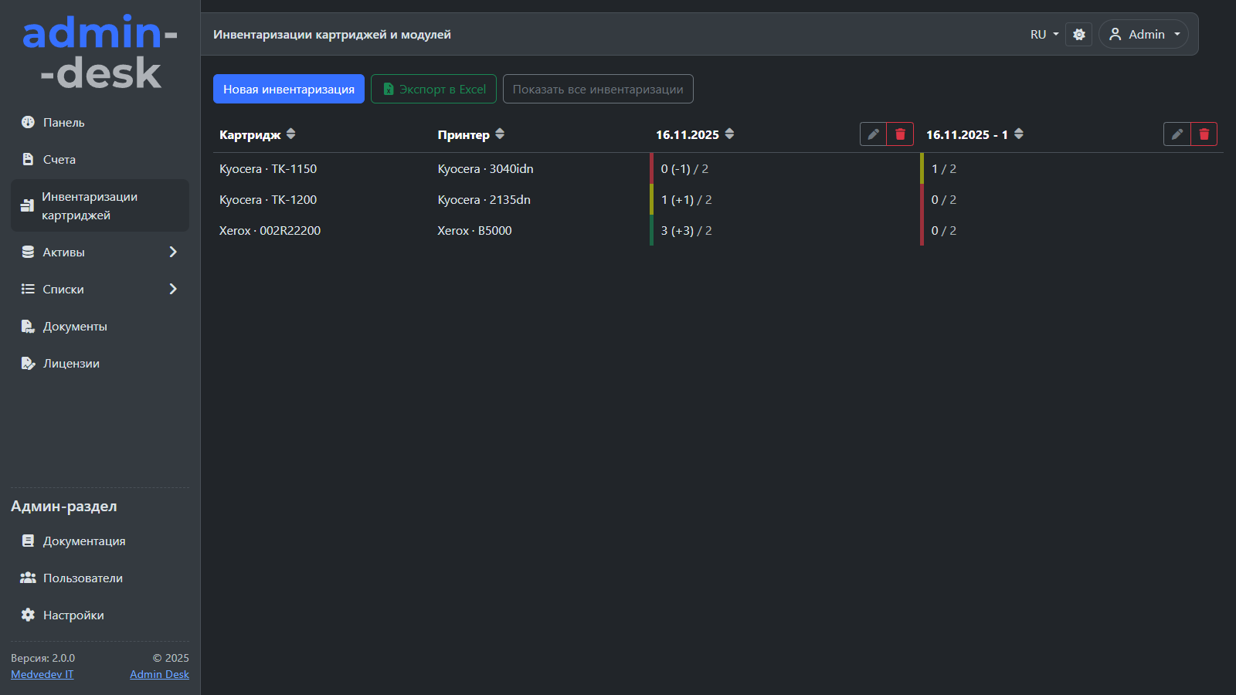Image resolution: width=1236 pixels, height=695 pixels.
Task: Go to Панель in sidebar
Action: coord(64,123)
